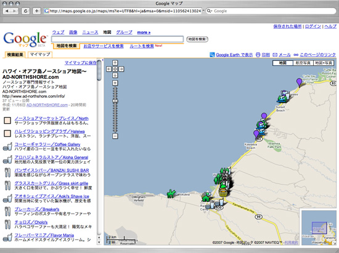Pan the map up with the arrow

tap(115, 63)
